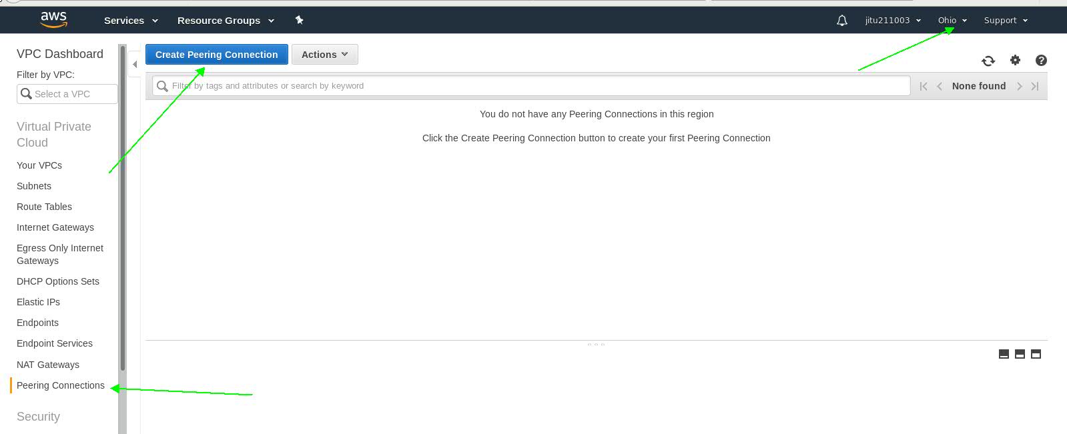Go to first page of results
The height and width of the screenshot is (434, 1067).
924,86
